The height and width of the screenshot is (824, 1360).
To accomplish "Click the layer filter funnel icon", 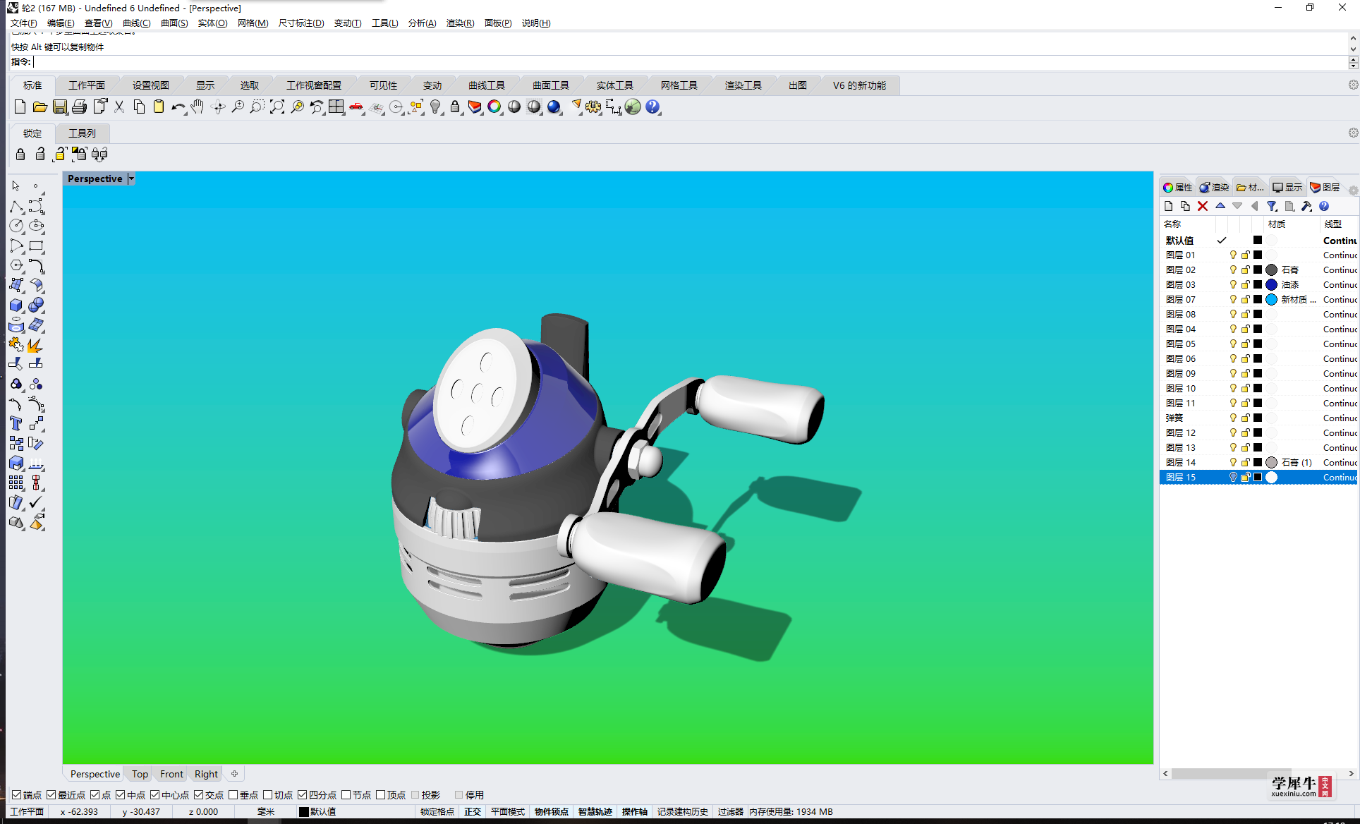I will coord(1272,206).
